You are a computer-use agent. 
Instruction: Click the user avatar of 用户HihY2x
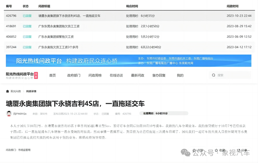click(x=9, y=113)
